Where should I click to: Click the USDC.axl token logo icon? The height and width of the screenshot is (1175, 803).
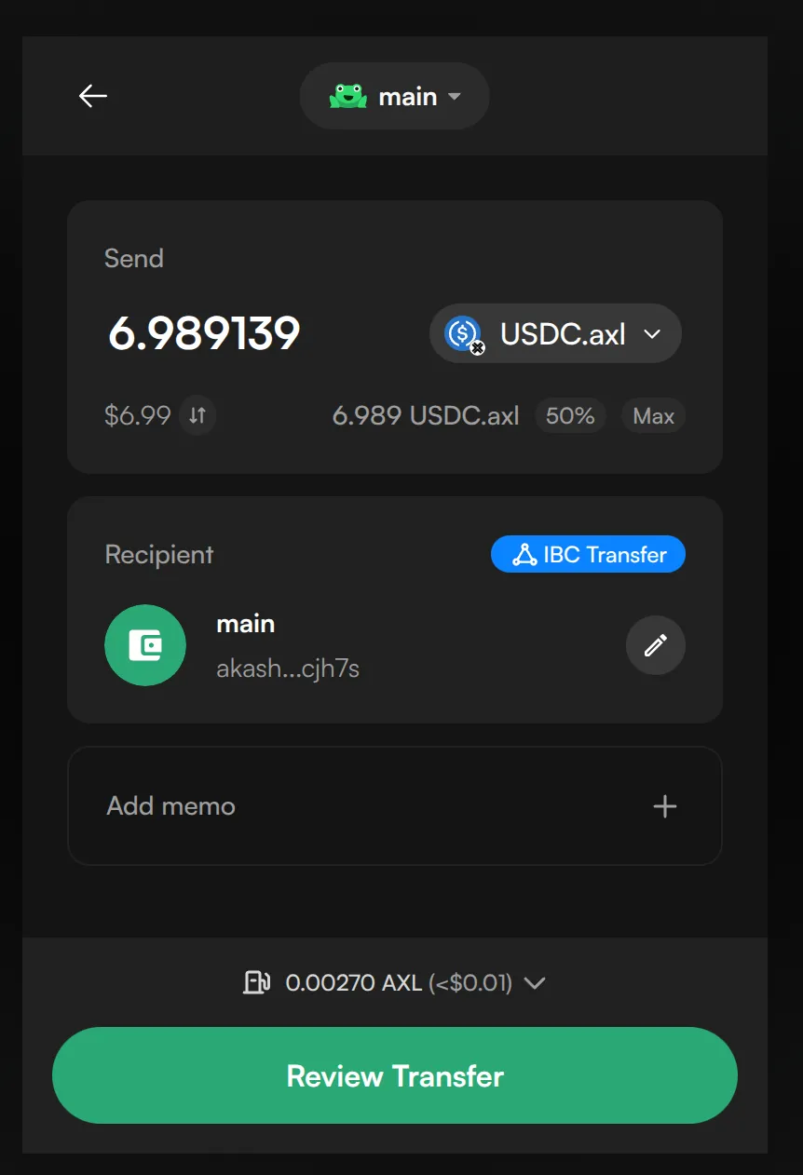coord(463,333)
